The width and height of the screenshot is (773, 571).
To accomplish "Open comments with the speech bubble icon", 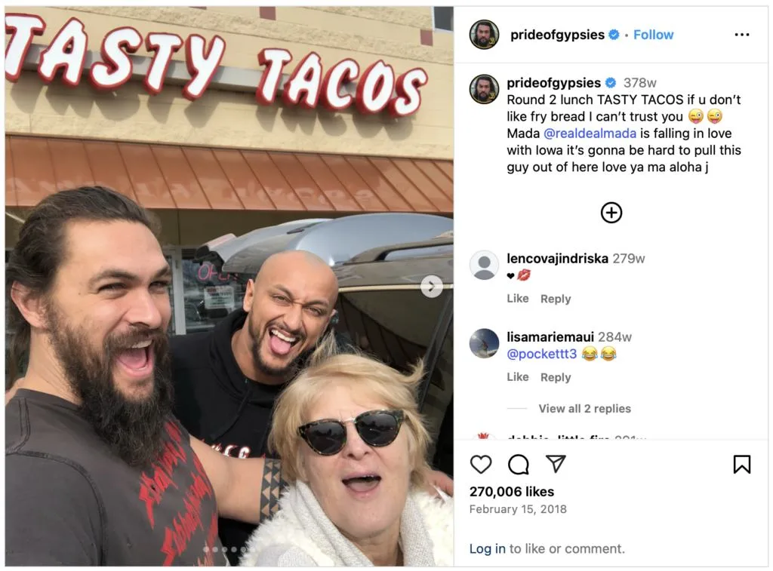I will pos(518,464).
